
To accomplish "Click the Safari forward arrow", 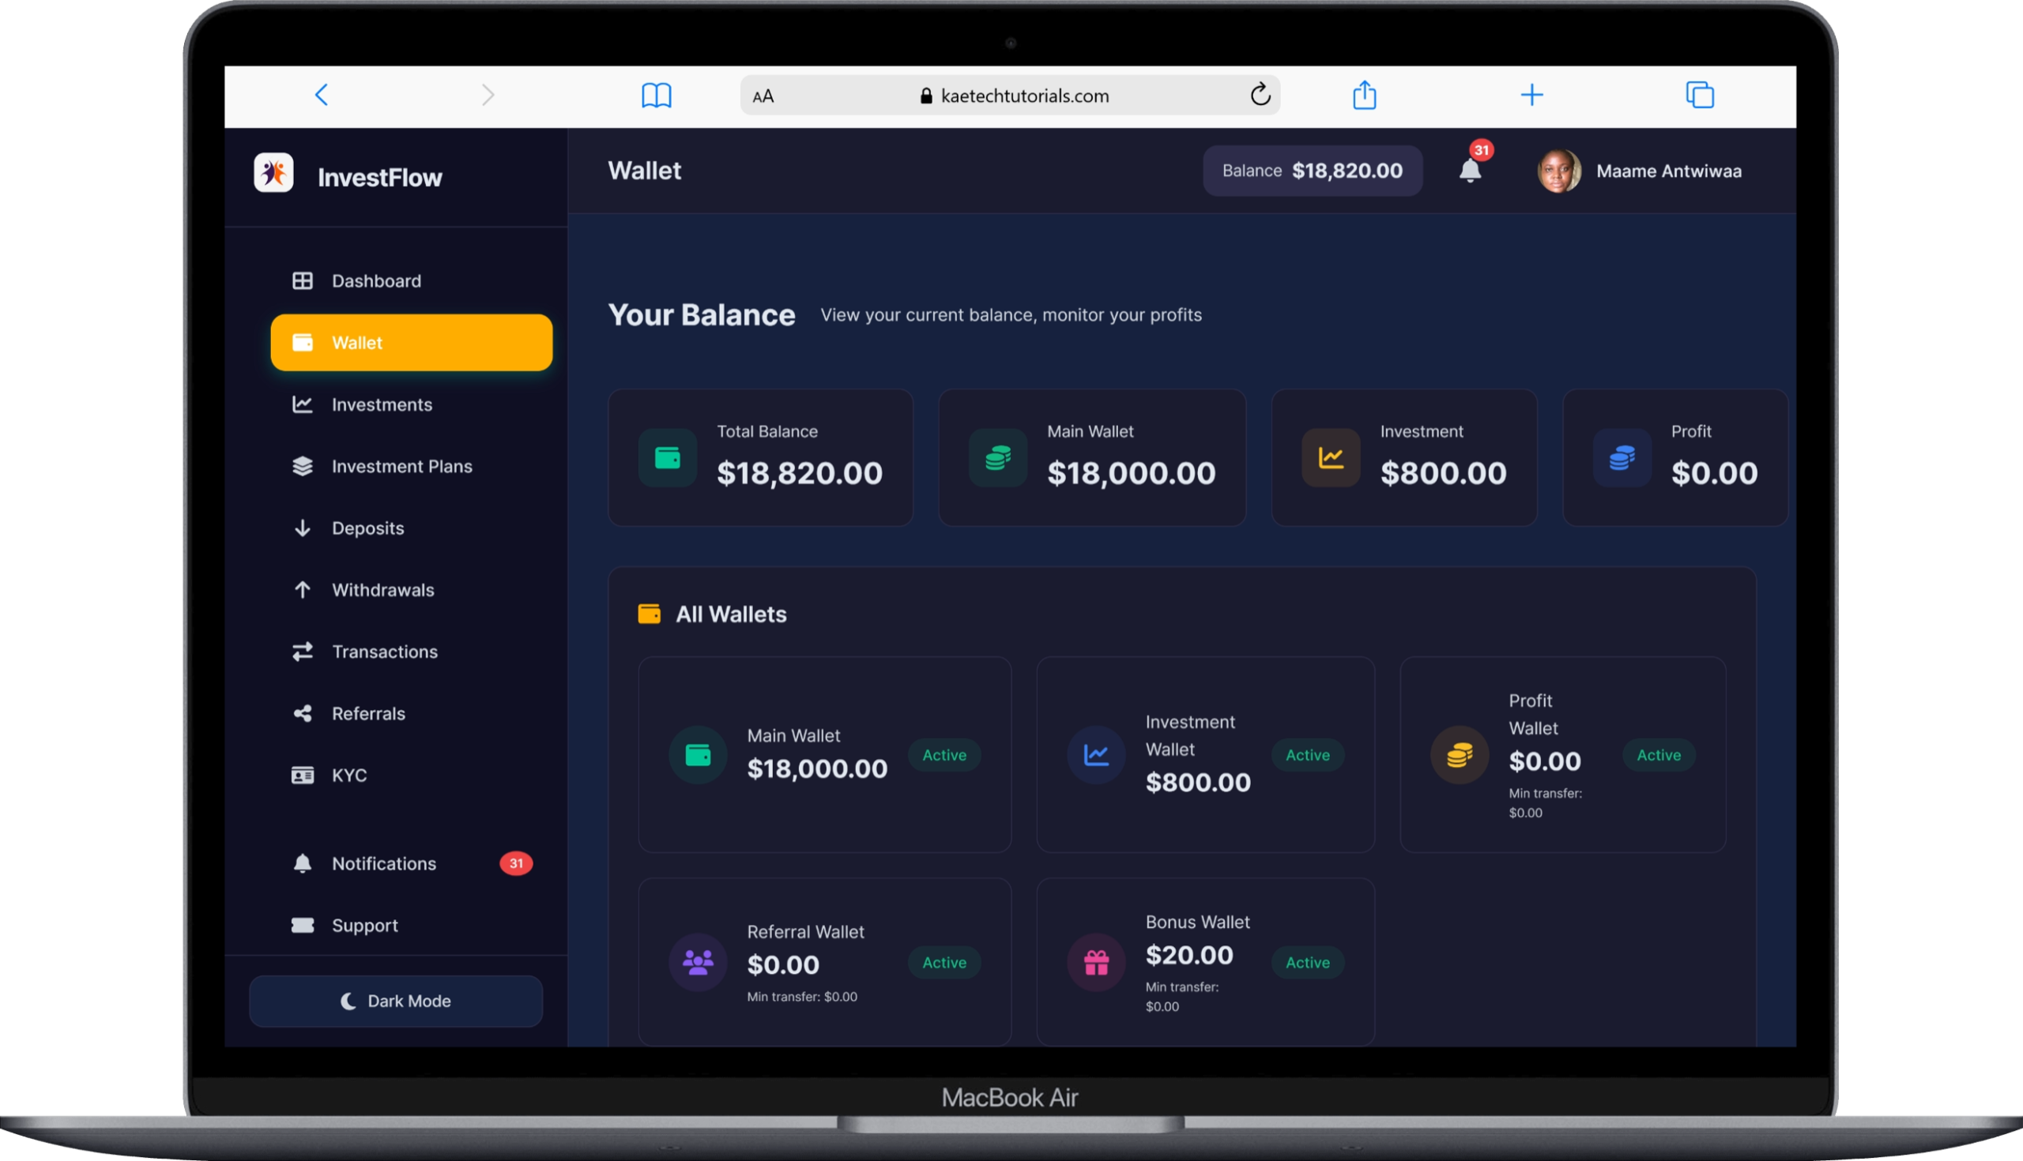I will click(x=488, y=95).
